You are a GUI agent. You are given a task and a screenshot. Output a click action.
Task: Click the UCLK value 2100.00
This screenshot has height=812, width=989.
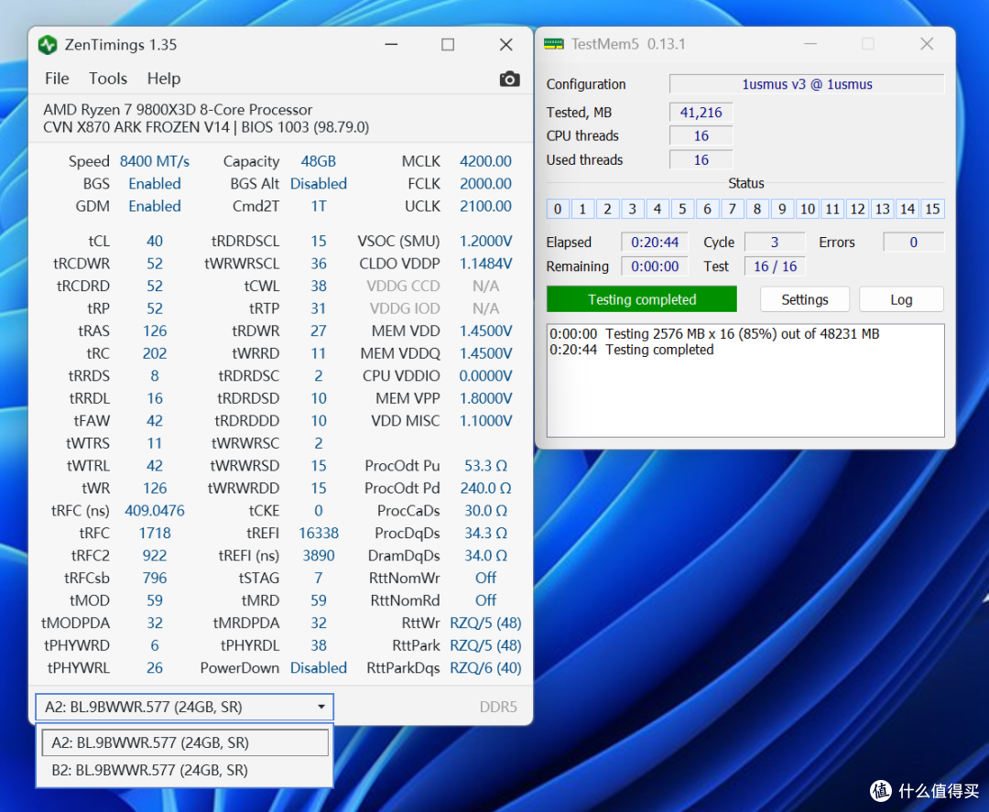tap(485, 206)
